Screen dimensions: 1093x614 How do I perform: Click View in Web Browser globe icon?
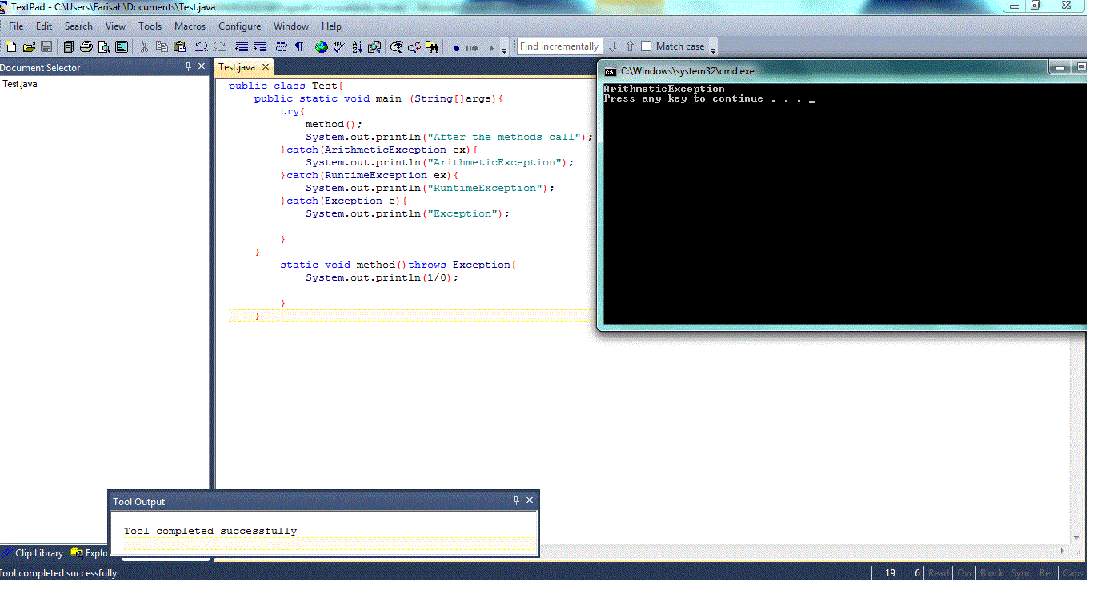[322, 47]
